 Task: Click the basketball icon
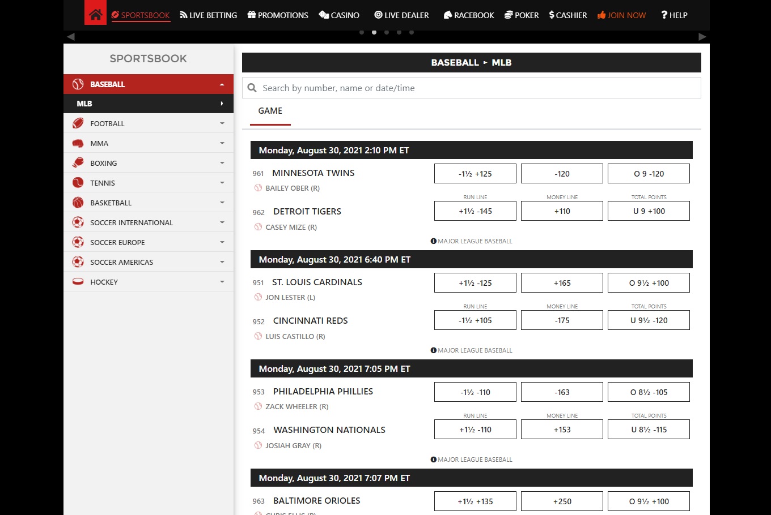coord(78,203)
